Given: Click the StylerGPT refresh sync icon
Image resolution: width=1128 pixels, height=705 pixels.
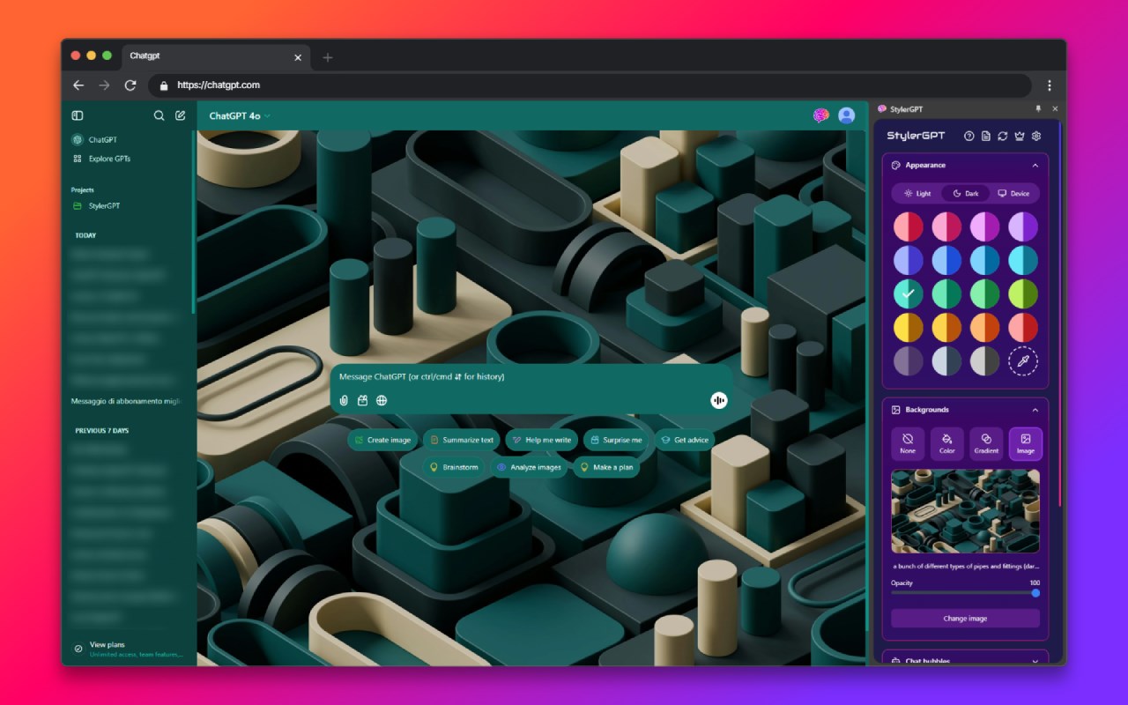Looking at the screenshot, I should [x=1003, y=136].
